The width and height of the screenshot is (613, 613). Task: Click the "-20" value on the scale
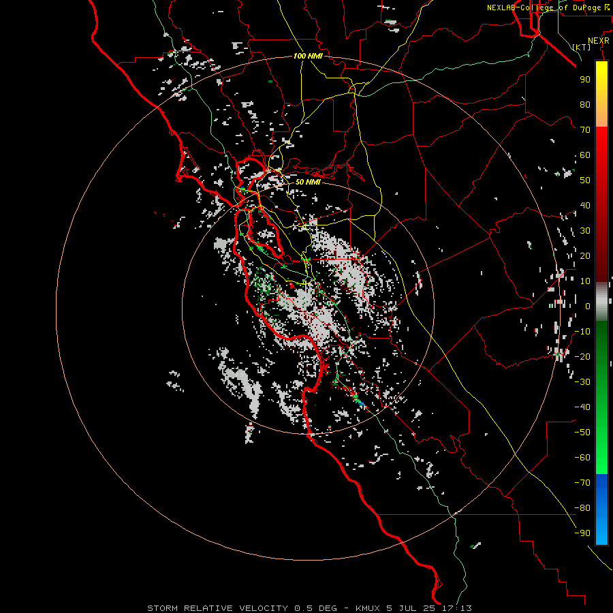(x=582, y=356)
